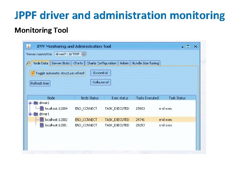Image resolution: width=240 pixels, height=180 pixels.
Task: Minimize the JPPF Monitoring window
Action: 182,47
